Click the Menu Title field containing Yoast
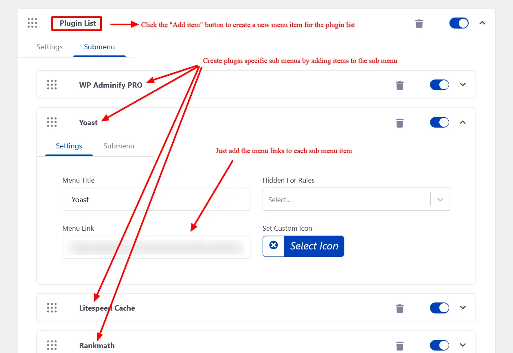513x353 pixels. pos(156,199)
